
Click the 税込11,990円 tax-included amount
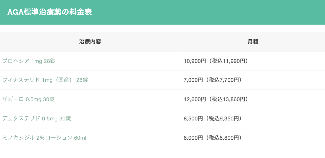[228, 61]
